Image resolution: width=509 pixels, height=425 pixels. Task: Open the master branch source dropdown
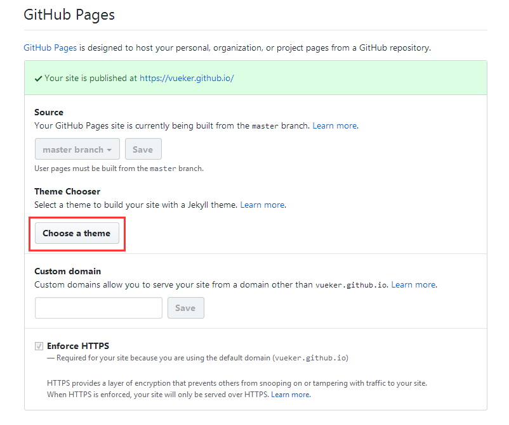click(x=77, y=149)
